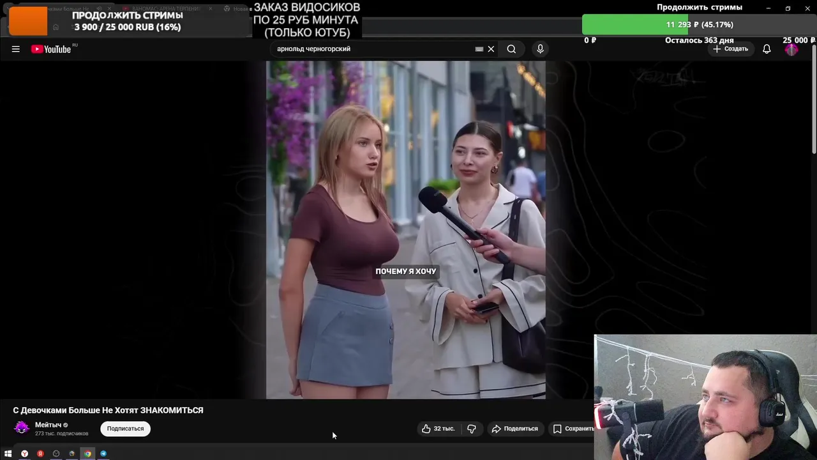The image size is (817, 460).
Task: Open the red Yandex 'Я' taskbar app
Action: coord(40,454)
